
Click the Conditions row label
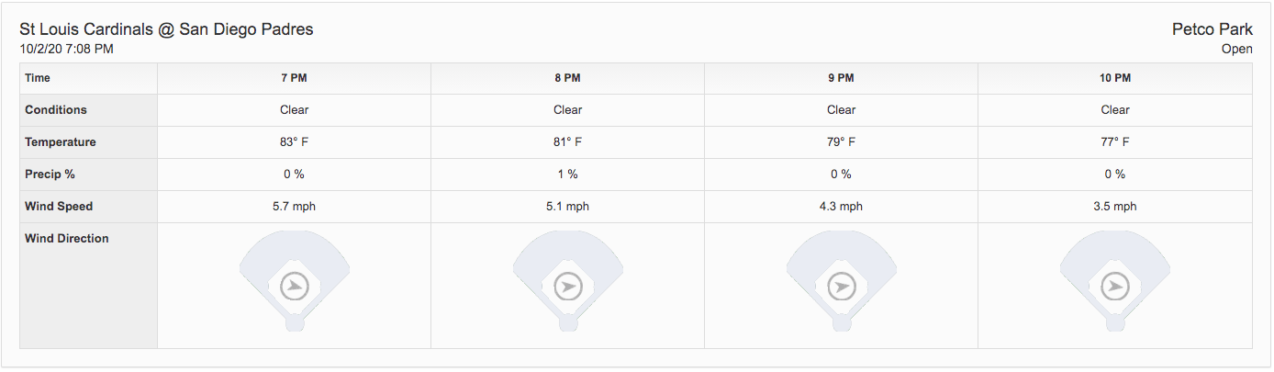[56, 109]
